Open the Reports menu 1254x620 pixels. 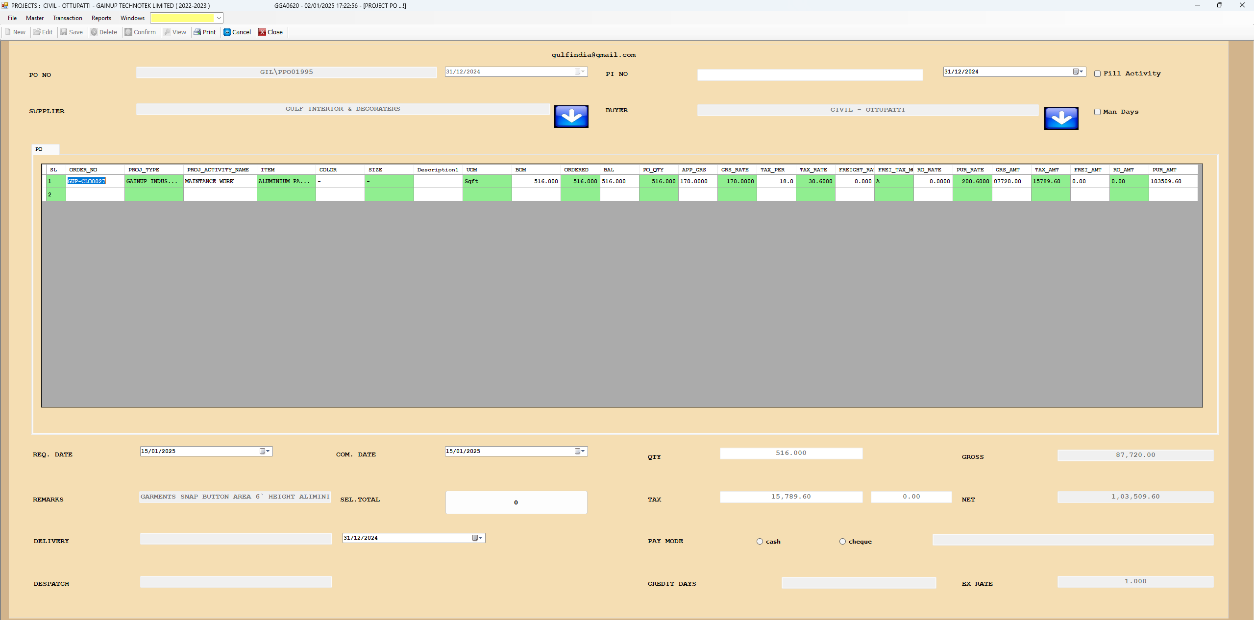pyautogui.click(x=101, y=18)
